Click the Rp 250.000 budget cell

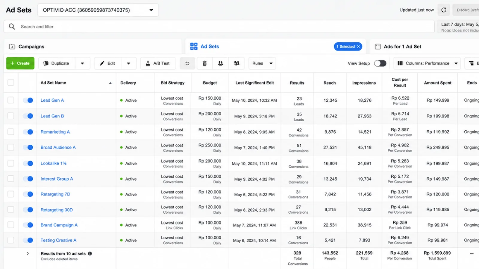pos(210,148)
